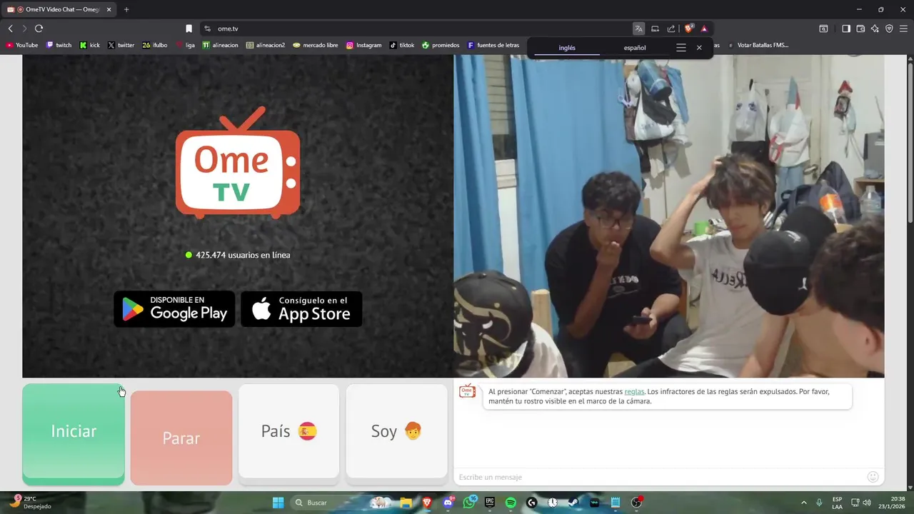Show hidden system tray icons
Image resolution: width=914 pixels, height=514 pixels.
[x=804, y=503]
